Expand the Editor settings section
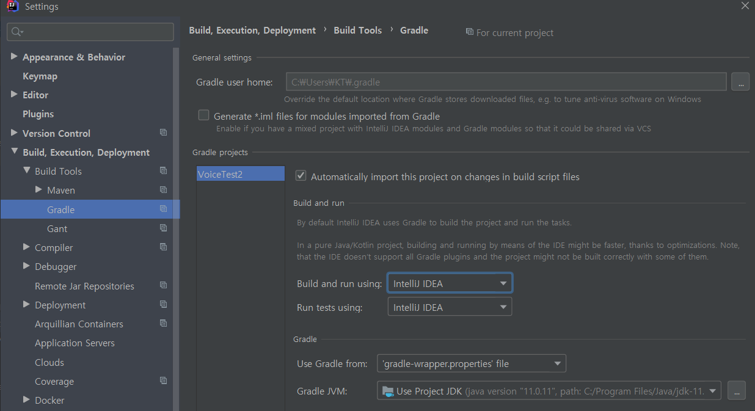 (x=14, y=95)
